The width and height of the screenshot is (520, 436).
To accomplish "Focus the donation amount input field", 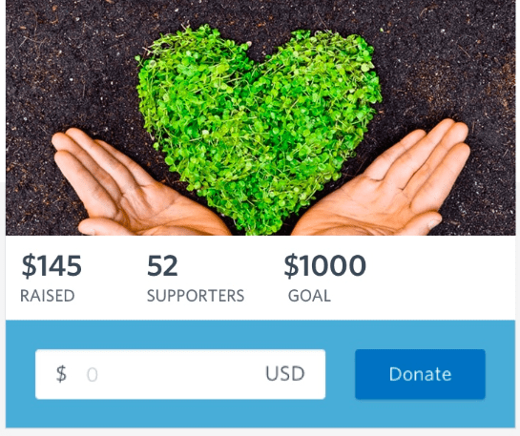I will click(180, 374).
